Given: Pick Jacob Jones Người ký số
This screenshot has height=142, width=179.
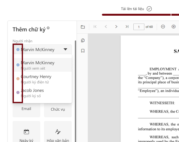Looking at the screenshot, I should point(43,92).
